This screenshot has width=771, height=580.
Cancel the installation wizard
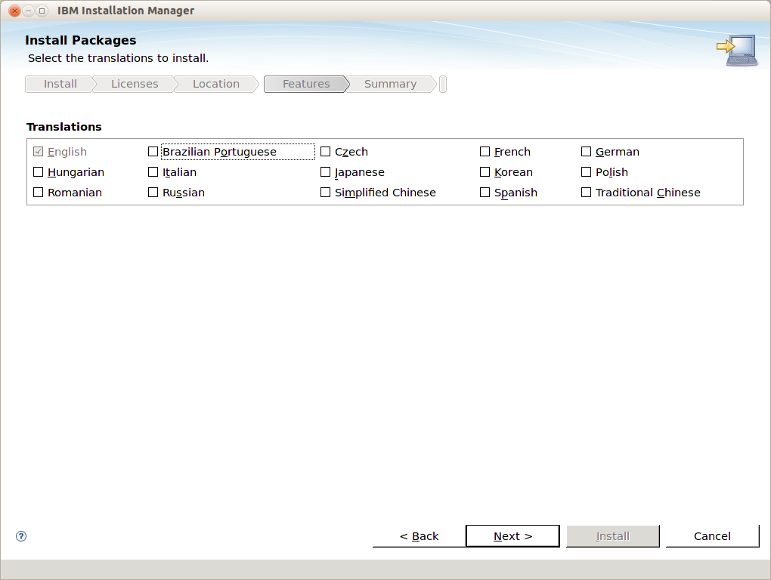coord(712,536)
